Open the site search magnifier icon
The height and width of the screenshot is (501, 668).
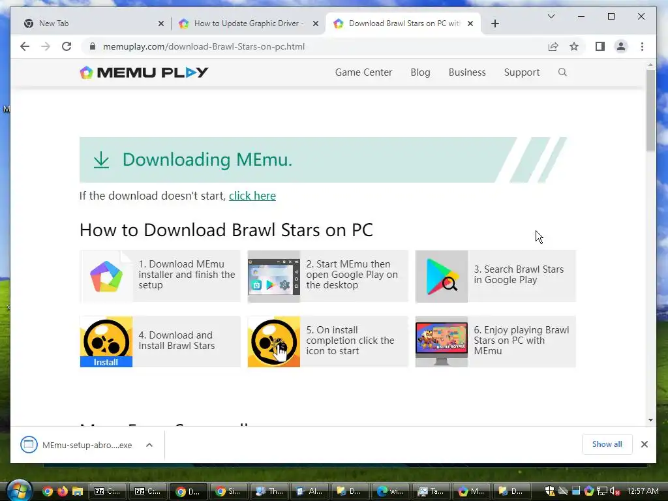pyautogui.click(x=562, y=72)
